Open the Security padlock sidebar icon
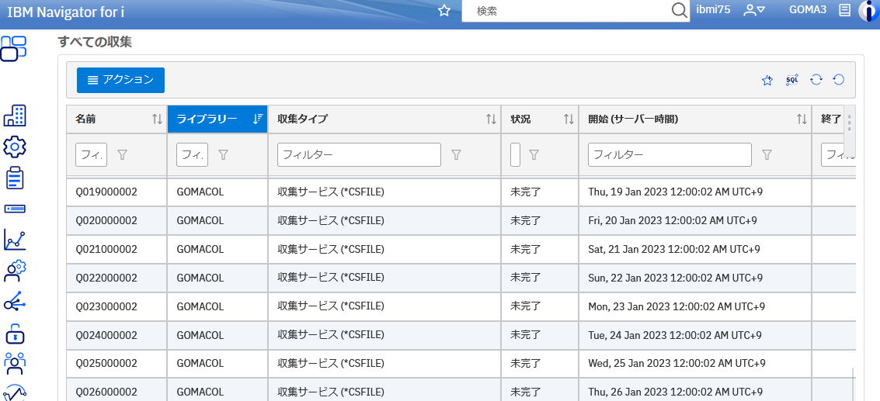The image size is (880, 401). click(x=15, y=334)
